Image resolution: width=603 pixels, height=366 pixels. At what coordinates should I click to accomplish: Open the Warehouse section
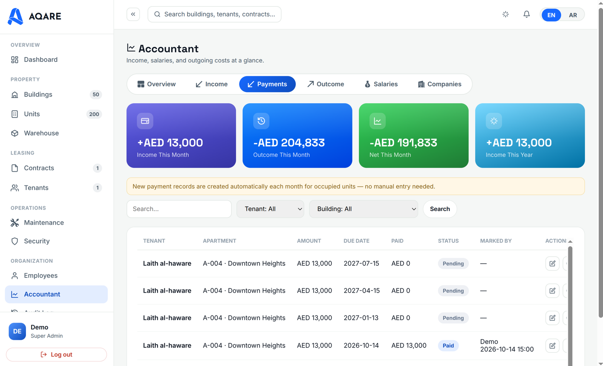[x=56, y=133]
